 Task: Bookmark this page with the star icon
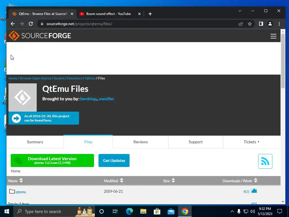pyautogui.click(x=250, y=24)
